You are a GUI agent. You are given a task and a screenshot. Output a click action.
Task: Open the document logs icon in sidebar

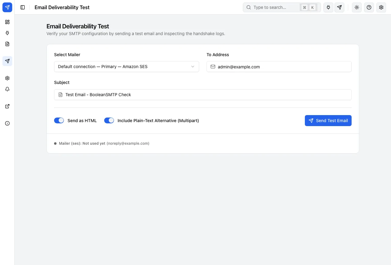coord(7,44)
